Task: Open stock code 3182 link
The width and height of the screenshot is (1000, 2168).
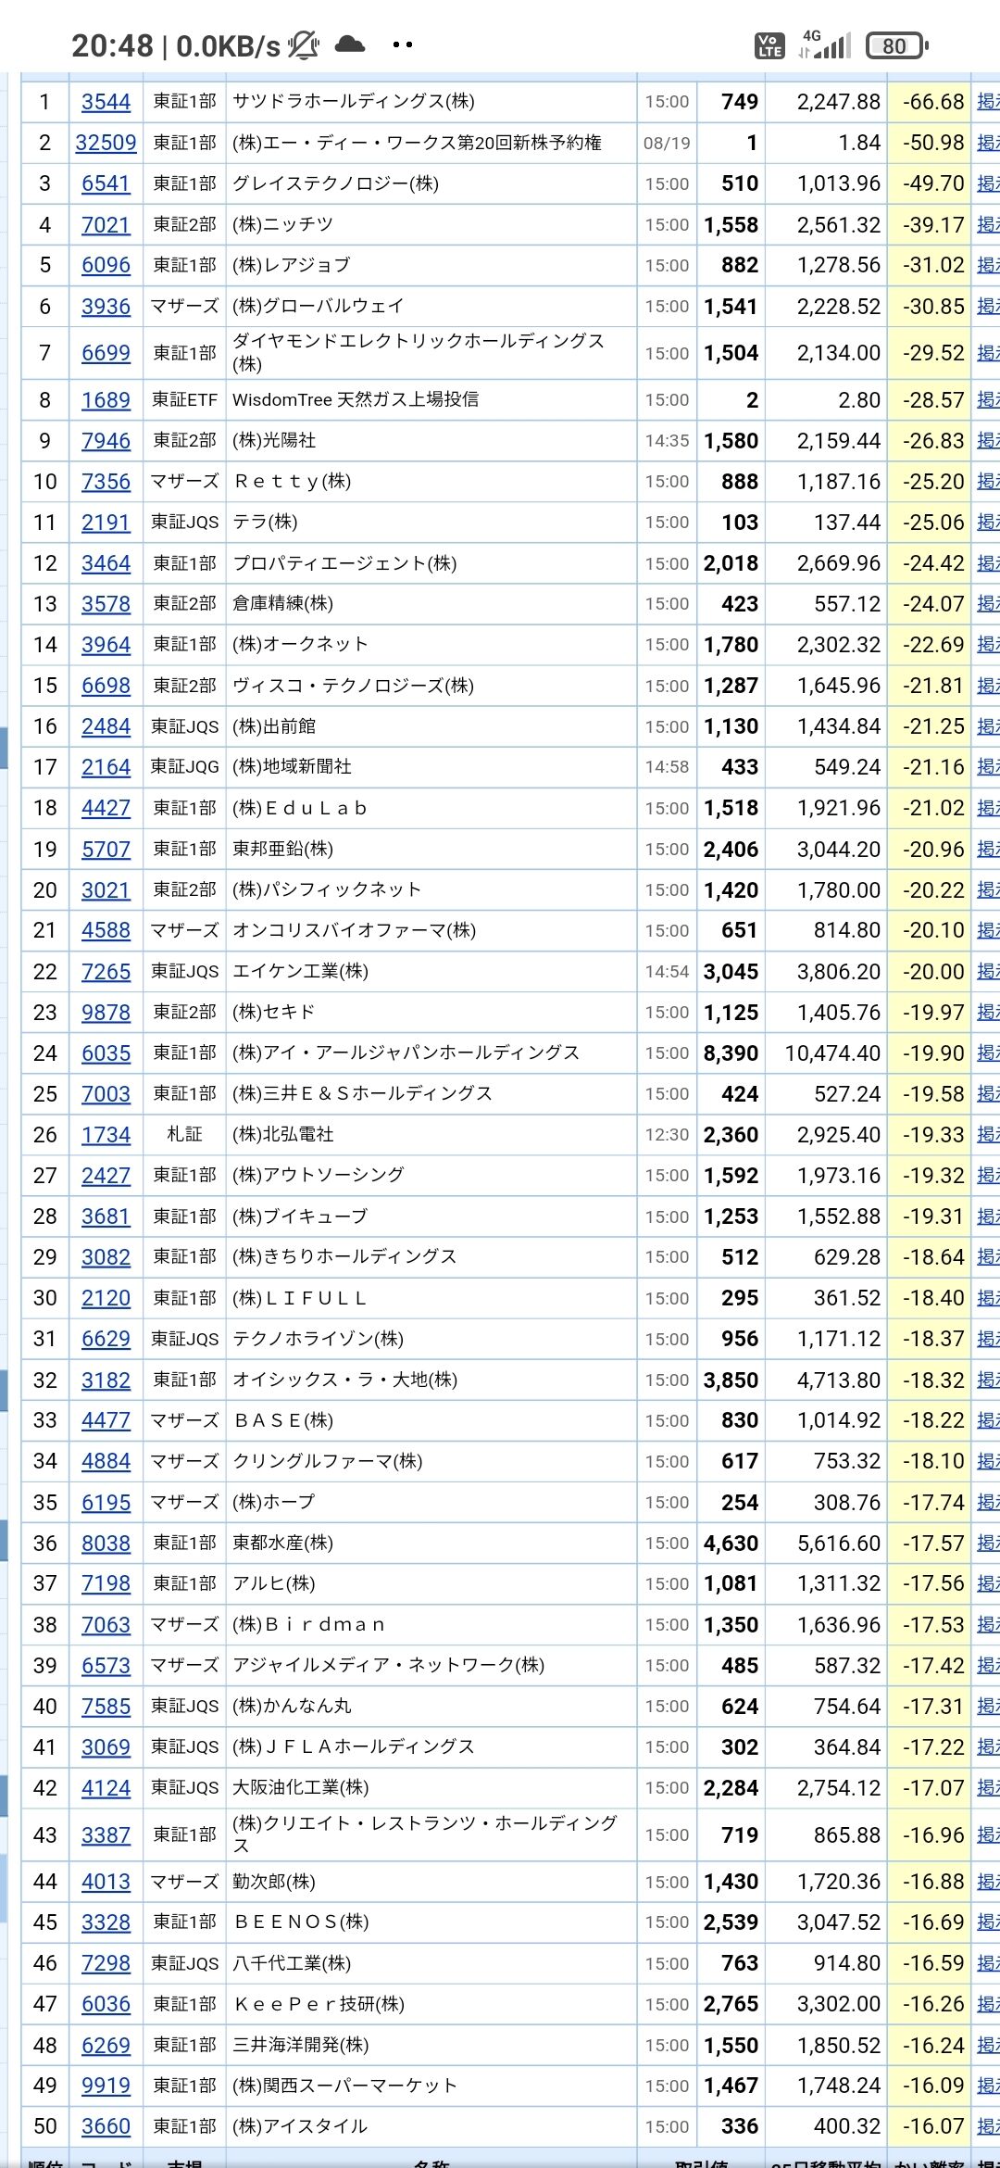Action: click(x=106, y=1380)
